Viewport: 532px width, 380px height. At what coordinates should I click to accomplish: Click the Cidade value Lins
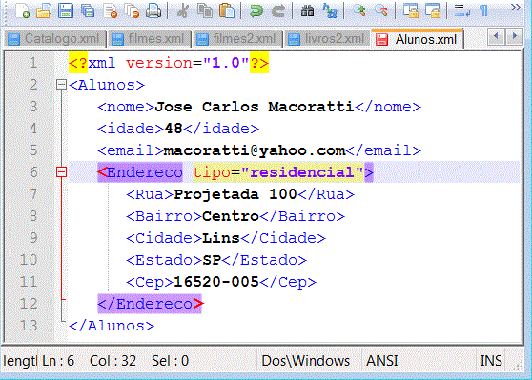[x=221, y=238]
